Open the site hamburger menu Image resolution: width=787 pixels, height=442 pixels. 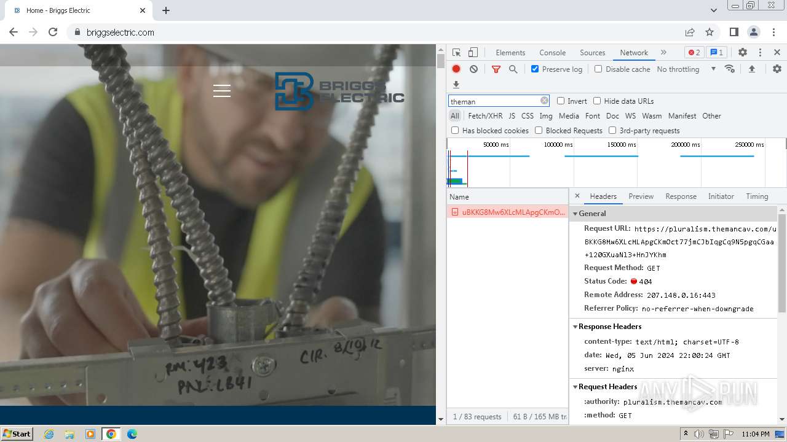click(222, 91)
